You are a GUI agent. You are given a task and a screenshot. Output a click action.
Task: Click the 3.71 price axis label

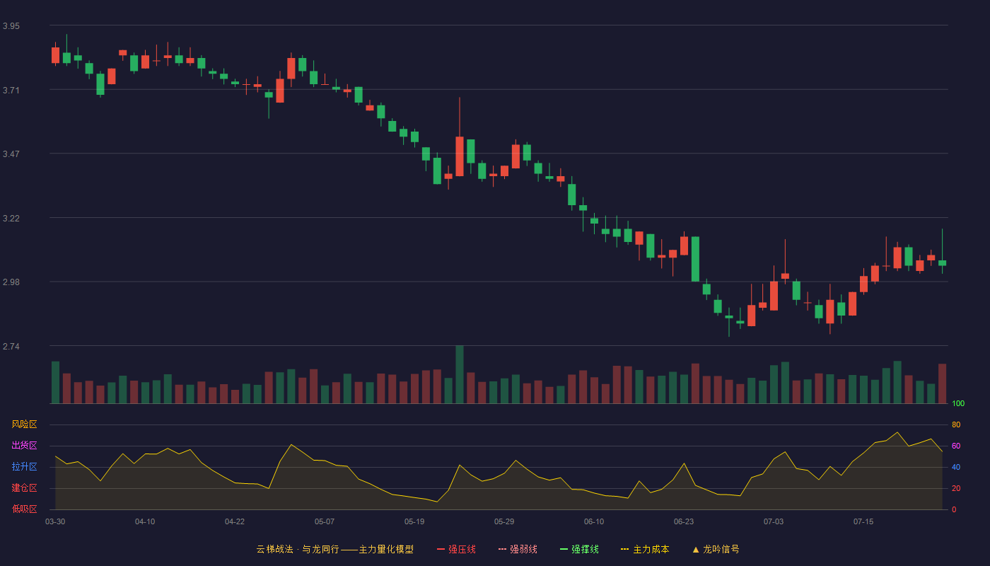pos(11,91)
